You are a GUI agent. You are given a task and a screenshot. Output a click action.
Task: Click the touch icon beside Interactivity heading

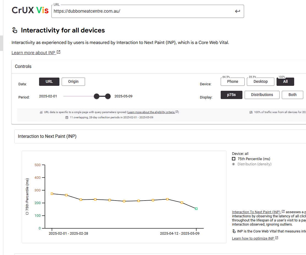coord(15,30)
